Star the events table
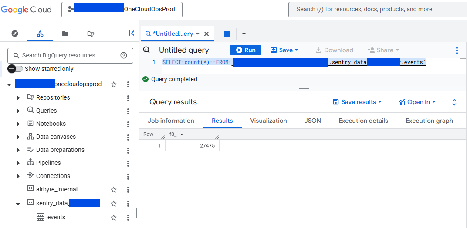This screenshot has width=467, height=228. pos(113,218)
